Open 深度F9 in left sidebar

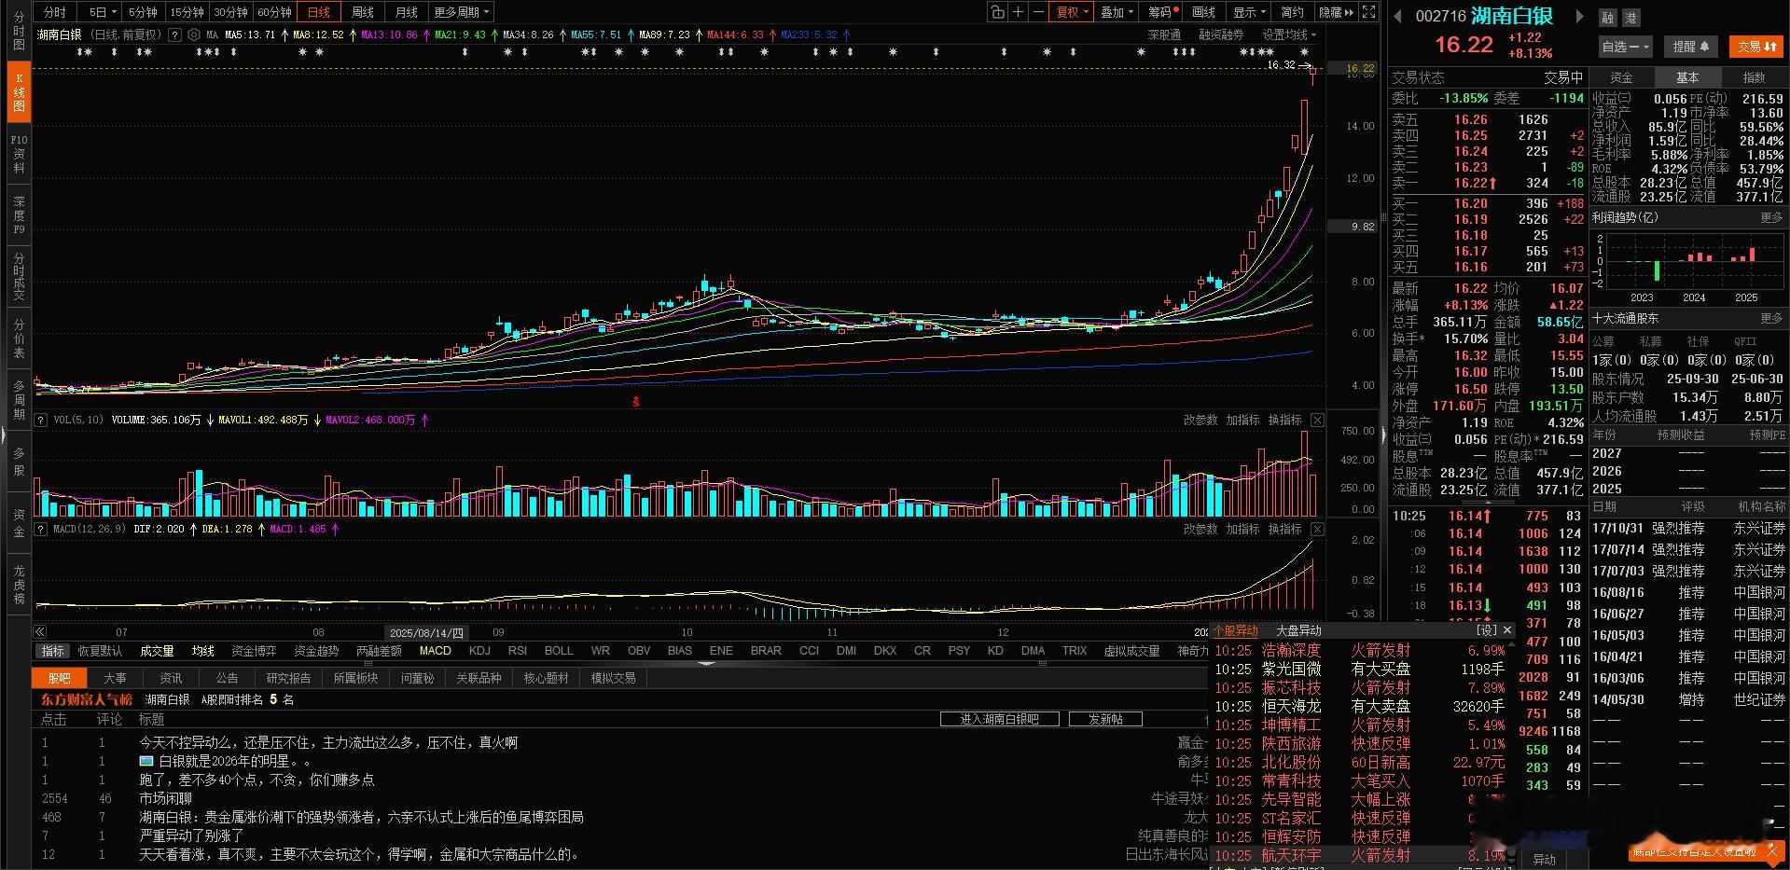click(19, 215)
